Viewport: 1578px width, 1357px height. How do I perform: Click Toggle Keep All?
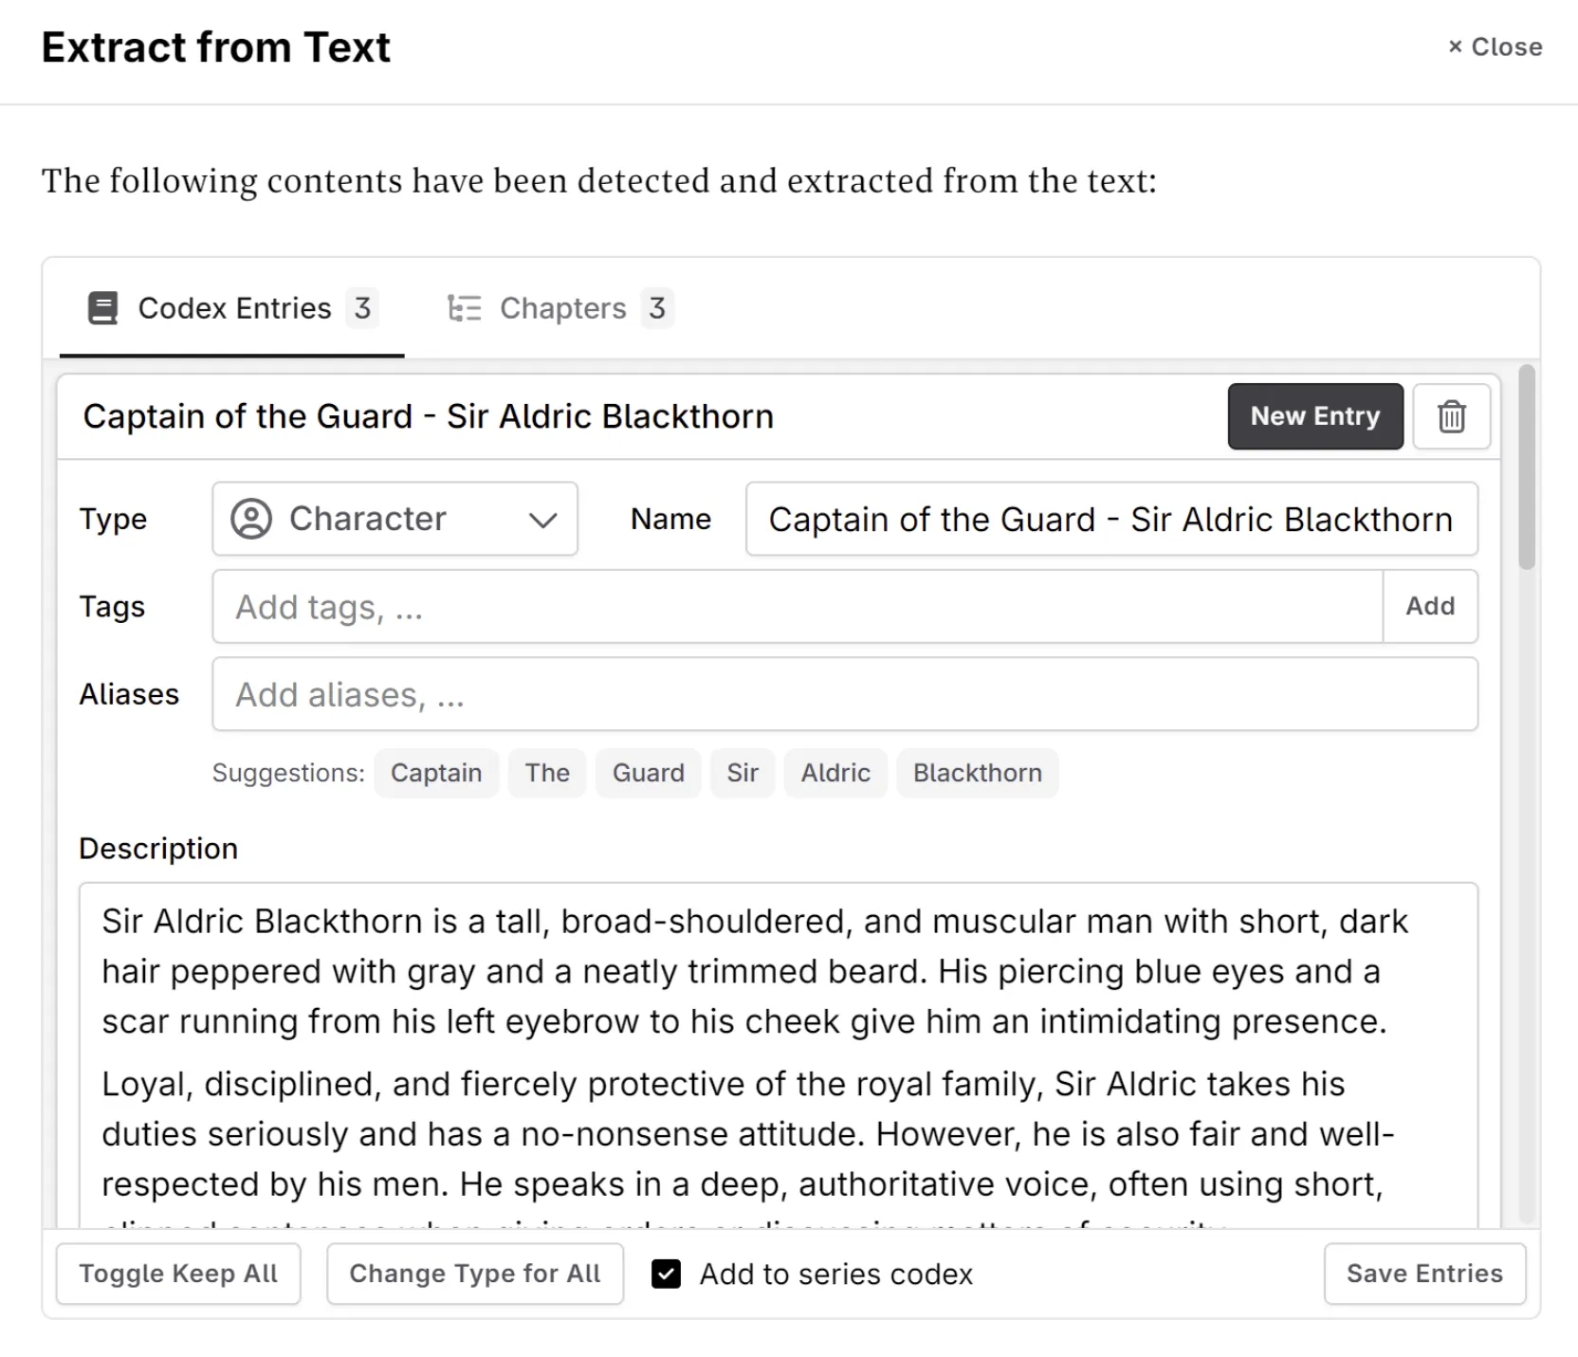click(x=178, y=1274)
